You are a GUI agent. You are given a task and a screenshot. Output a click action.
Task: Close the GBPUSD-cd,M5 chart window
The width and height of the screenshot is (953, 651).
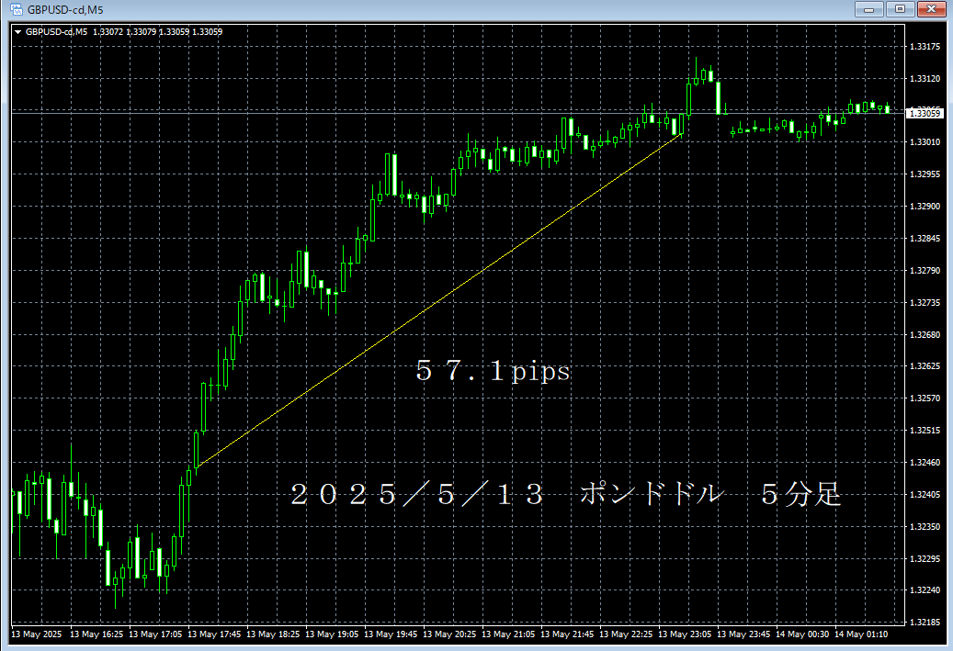click(931, 9)
